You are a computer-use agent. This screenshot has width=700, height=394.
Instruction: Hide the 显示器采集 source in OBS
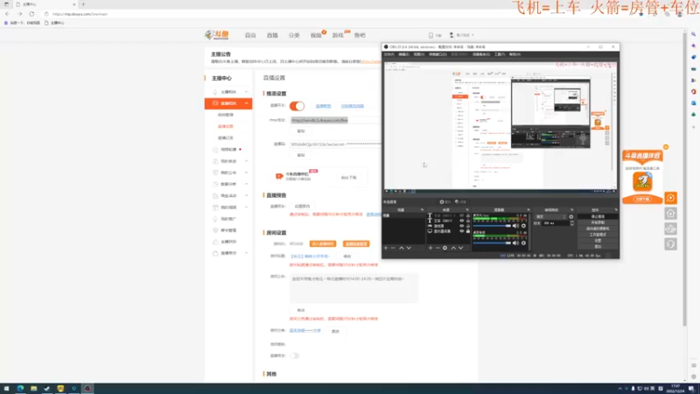coord(462,231)
